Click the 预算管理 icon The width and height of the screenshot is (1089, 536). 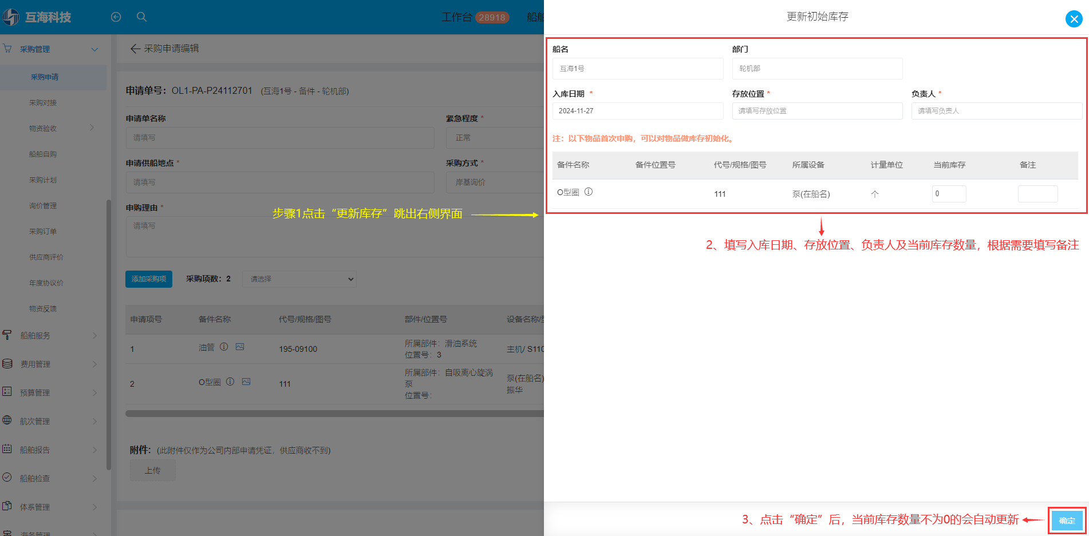click(x=7, y=392)
